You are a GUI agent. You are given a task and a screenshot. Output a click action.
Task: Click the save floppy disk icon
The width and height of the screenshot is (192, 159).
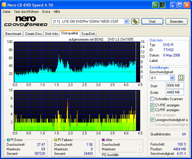(162, 5)
